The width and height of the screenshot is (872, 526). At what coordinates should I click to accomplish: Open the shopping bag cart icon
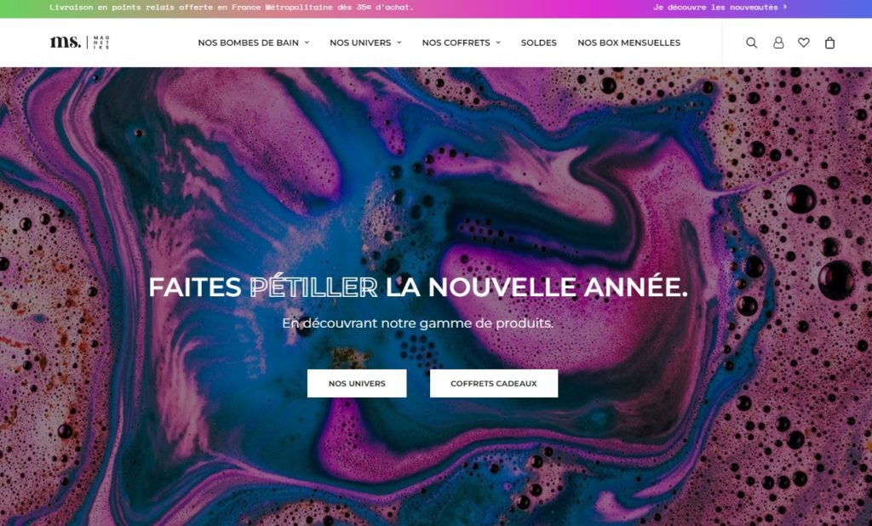(829, 43)
